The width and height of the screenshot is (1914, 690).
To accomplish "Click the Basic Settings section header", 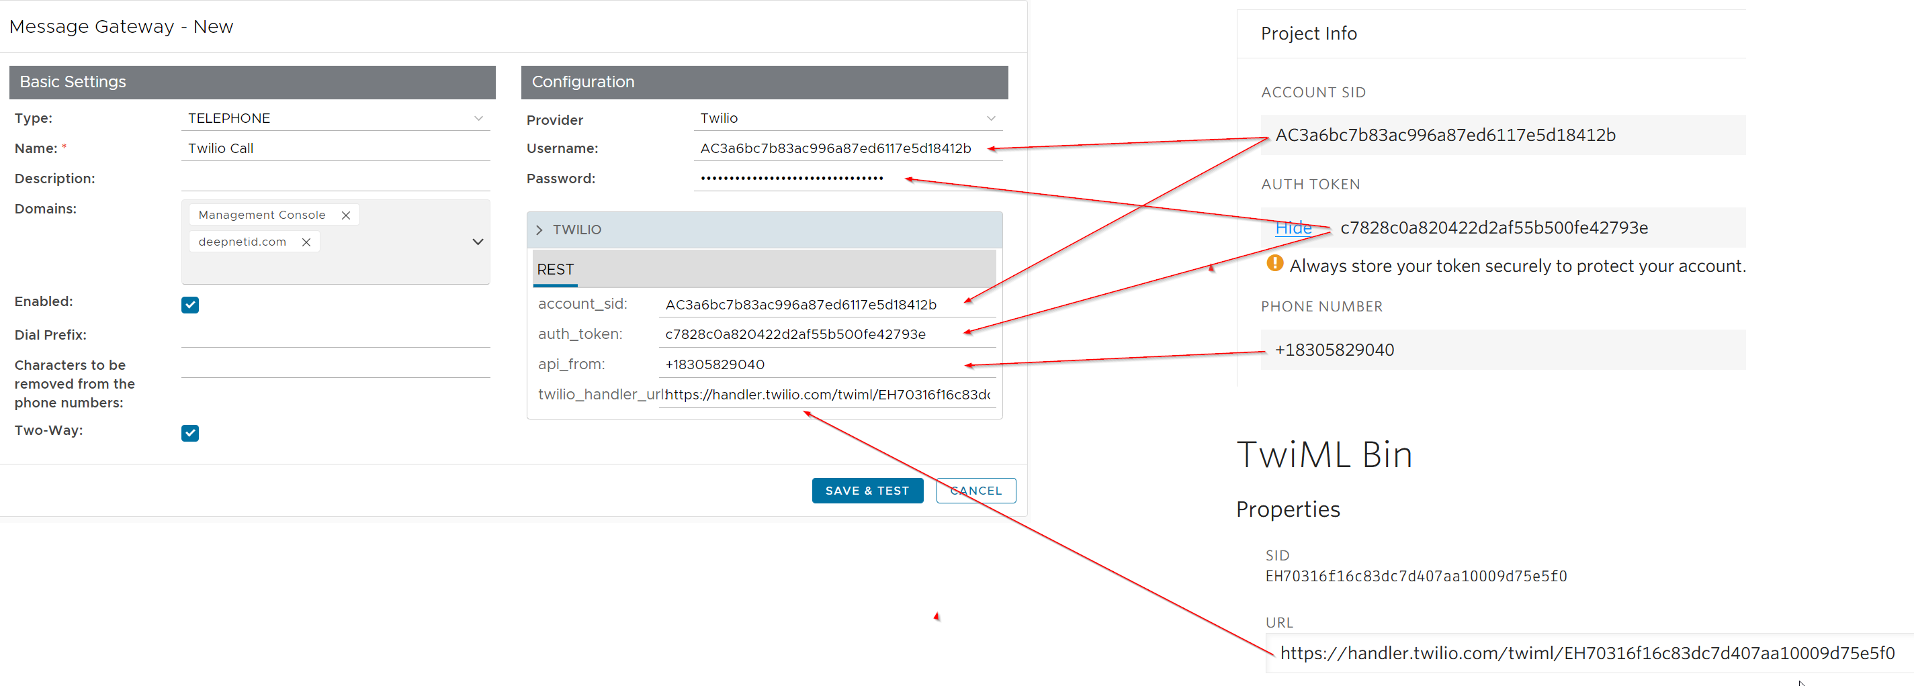I will pyautogui.click(x=252, y=83).
